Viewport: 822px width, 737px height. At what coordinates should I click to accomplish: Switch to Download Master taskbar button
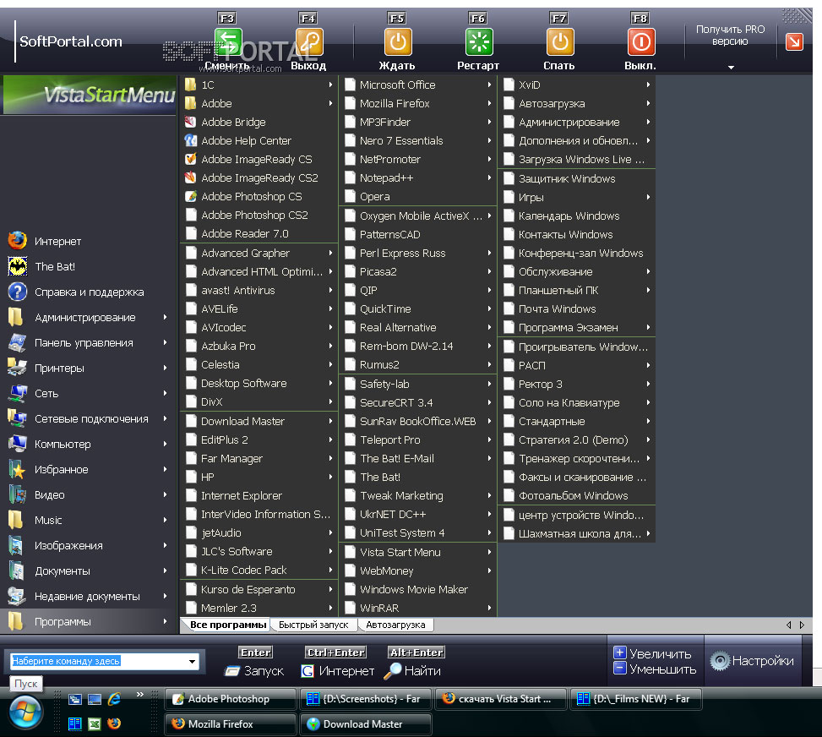tap(366, 724)
